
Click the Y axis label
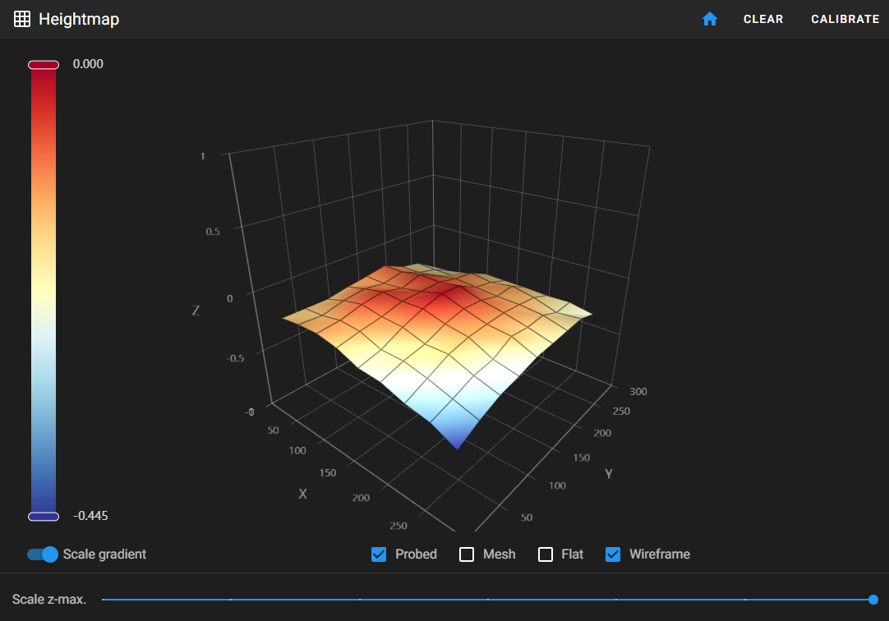tap(609, 474)
